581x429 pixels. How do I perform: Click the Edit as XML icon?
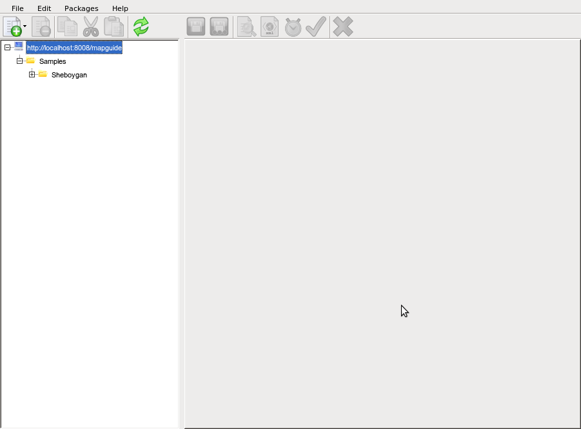point(270,26)
